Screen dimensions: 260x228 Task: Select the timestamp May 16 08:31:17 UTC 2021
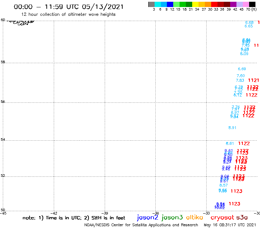230,225
